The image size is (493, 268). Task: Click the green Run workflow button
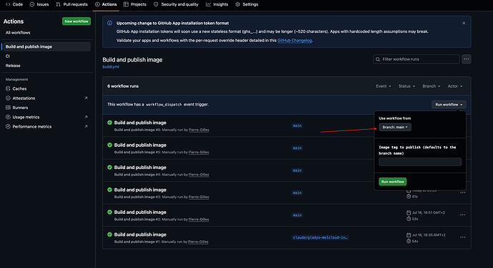393,182
